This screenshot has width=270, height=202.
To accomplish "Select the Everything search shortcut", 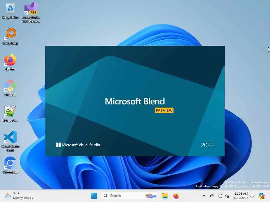I will [10, 36].
